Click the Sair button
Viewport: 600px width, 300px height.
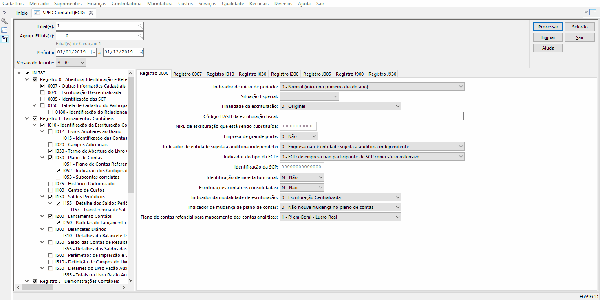580,37
